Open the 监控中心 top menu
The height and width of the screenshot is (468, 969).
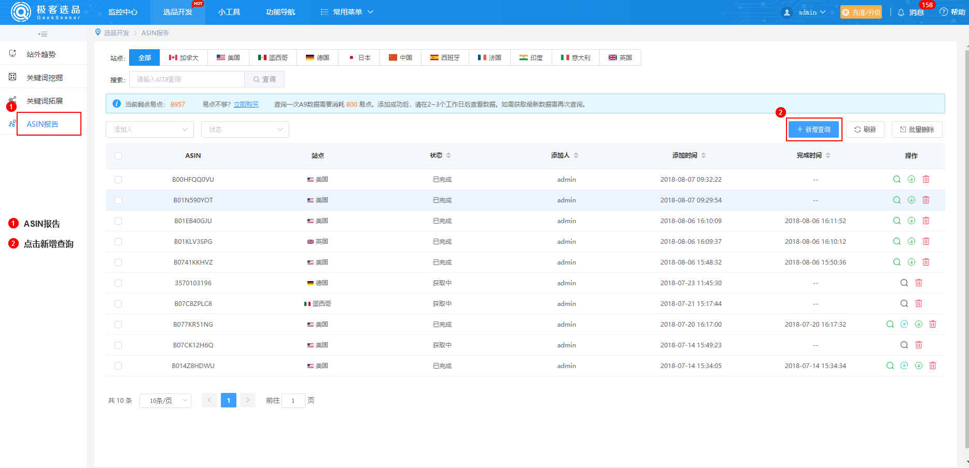[x=123, y=12]
